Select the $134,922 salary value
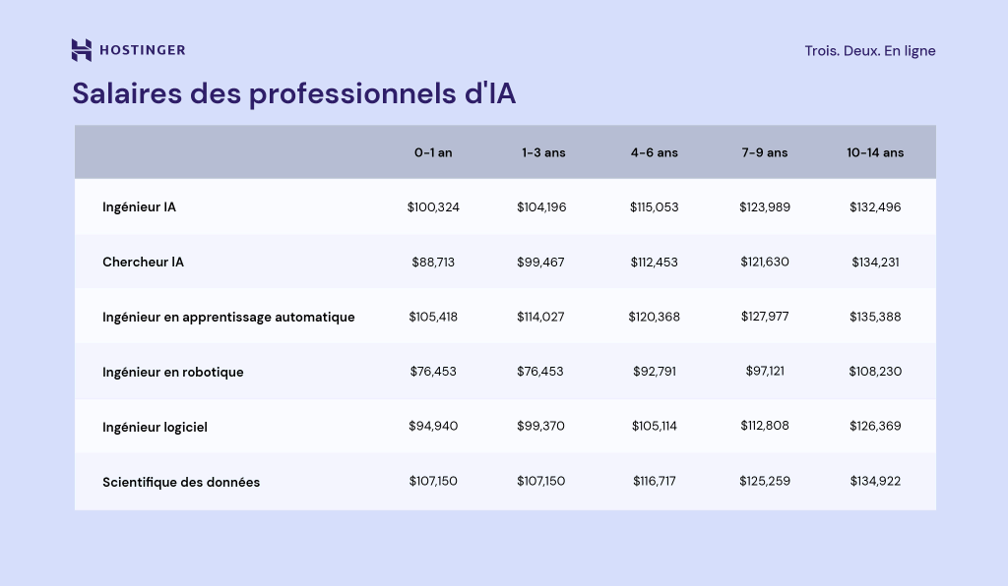1008x586 pixels. (x=875, y=482)
